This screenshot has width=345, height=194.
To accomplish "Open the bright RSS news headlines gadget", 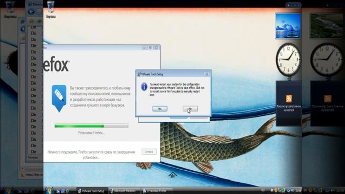I will (289, 103).
